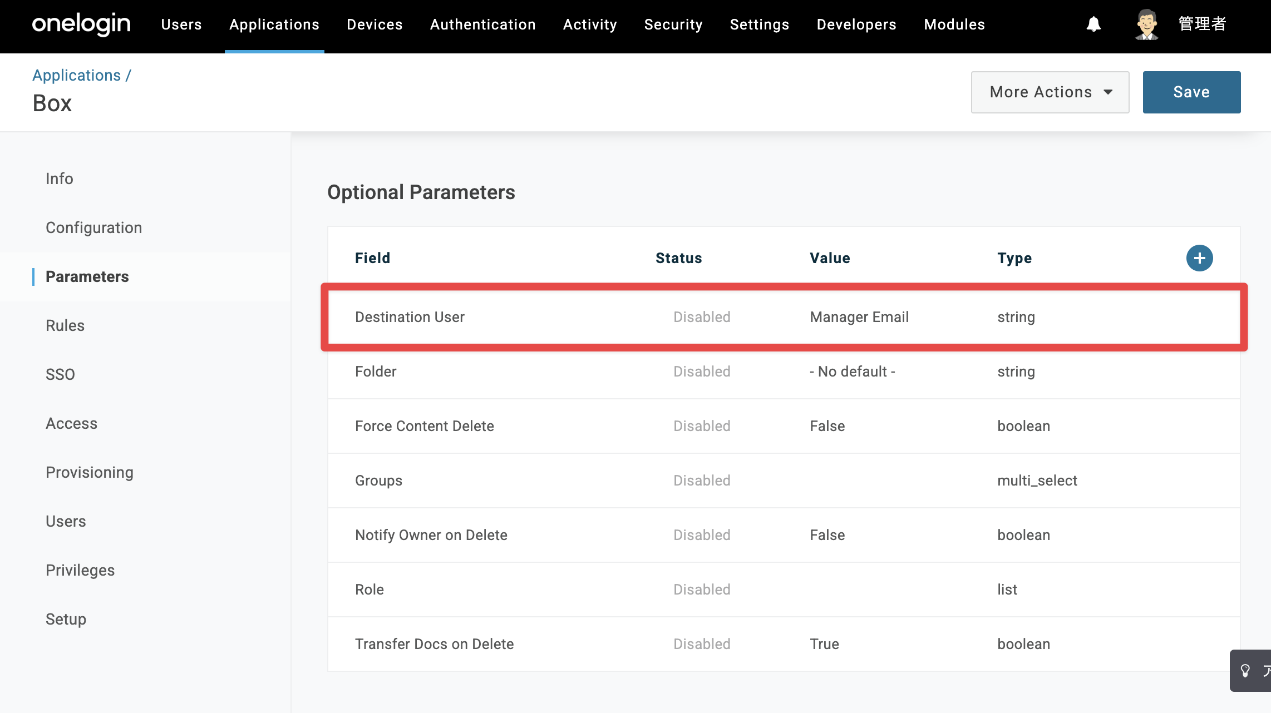
Task: Click the Status column header
Action: 679,258
